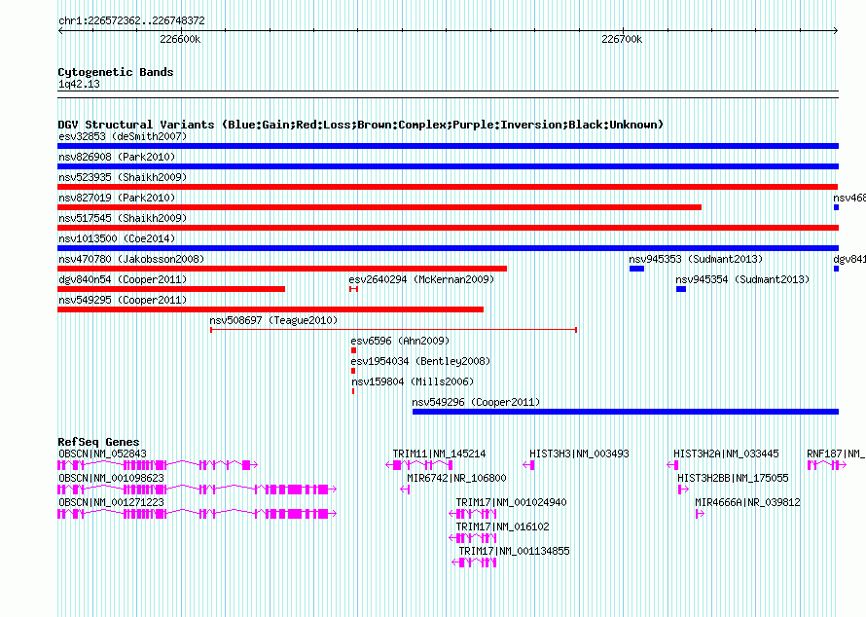
Task: Select the esv6596 red square marker
Action: 353,350
